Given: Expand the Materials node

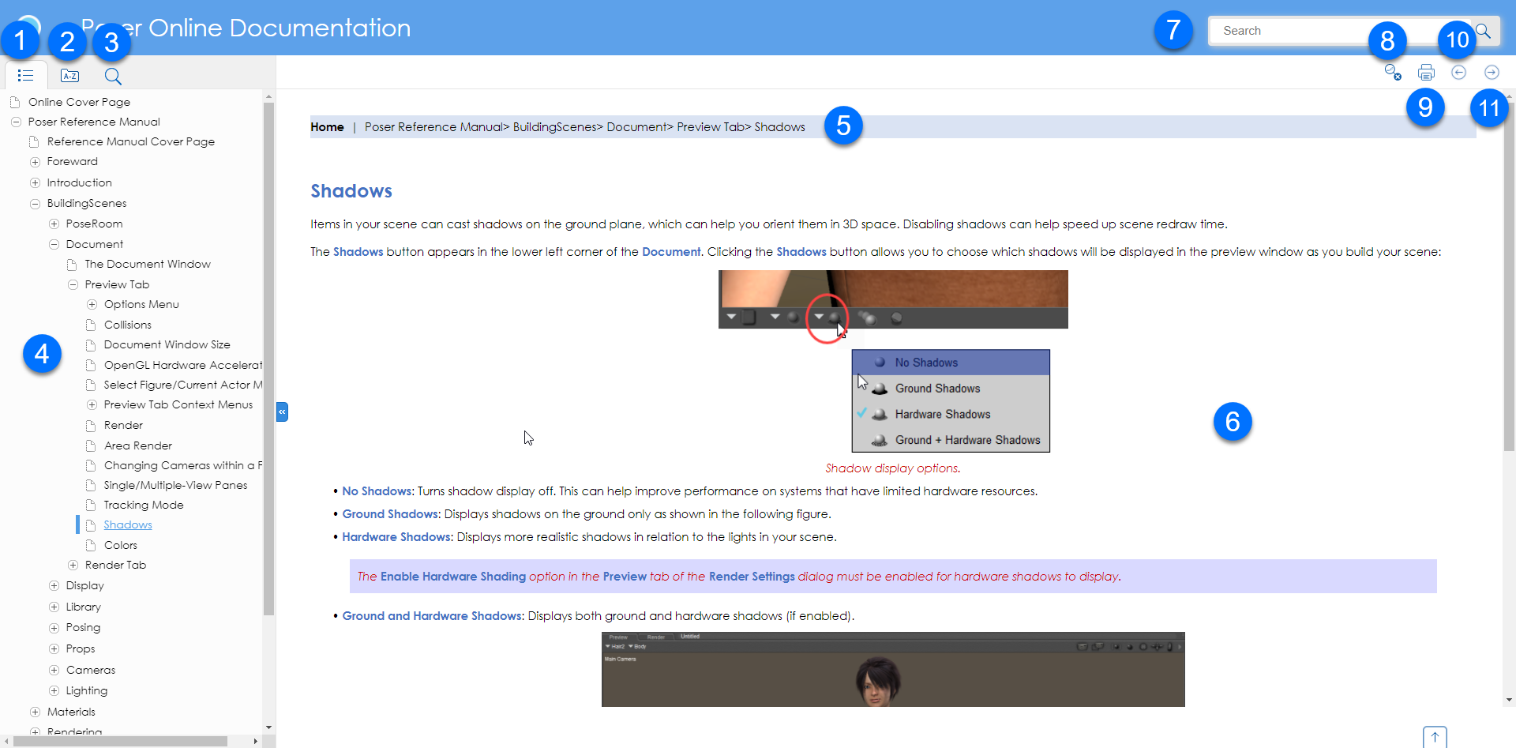Looking at the screenshot, I should pos(35,712).
